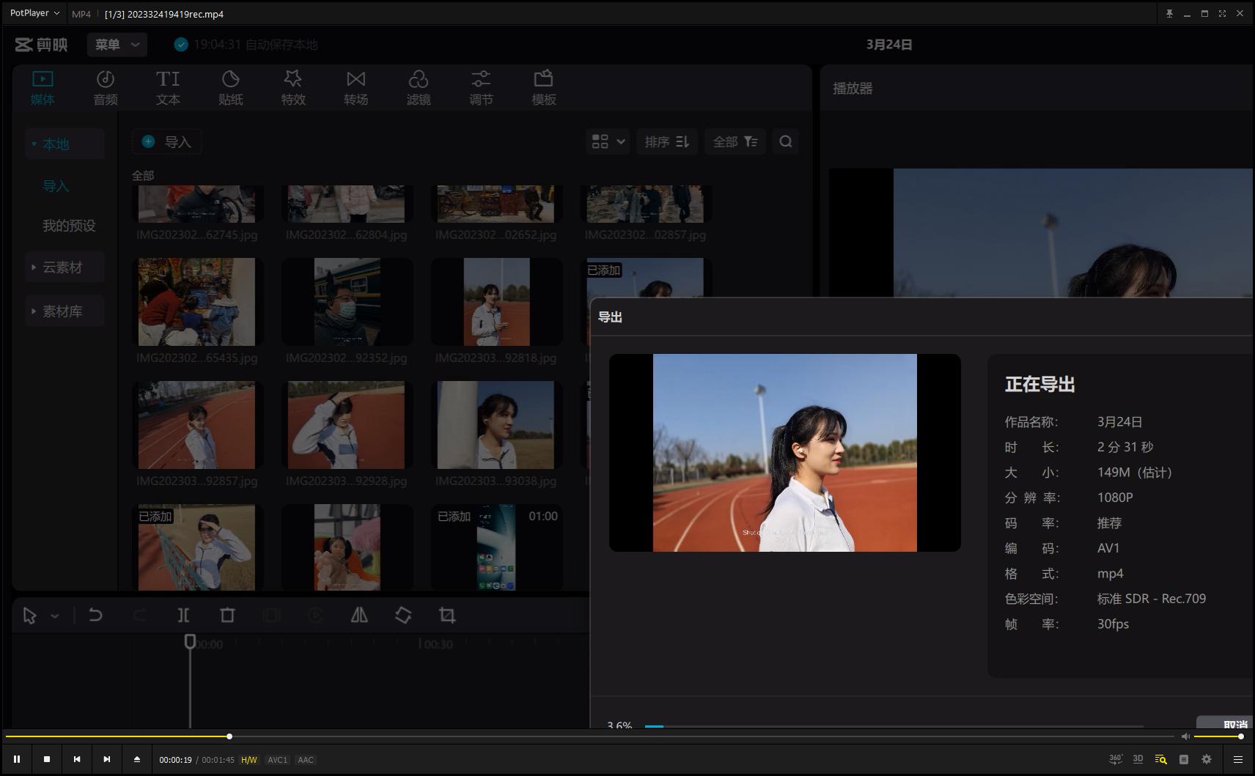The width and height of the screenshot is (1255, 776).
Task: Click the rotate icon in timeline toolbar
Action: (x=403, y=616)
